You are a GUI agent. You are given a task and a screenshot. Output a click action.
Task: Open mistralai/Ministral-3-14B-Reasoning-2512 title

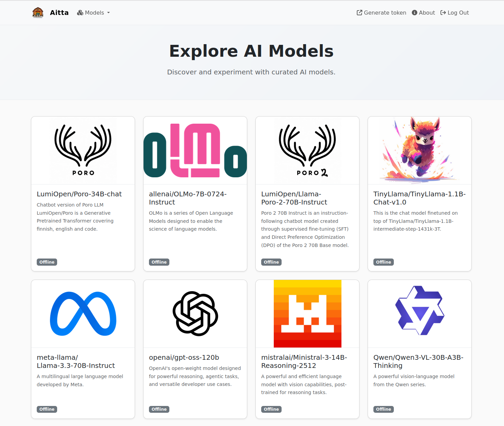point(304,361)
